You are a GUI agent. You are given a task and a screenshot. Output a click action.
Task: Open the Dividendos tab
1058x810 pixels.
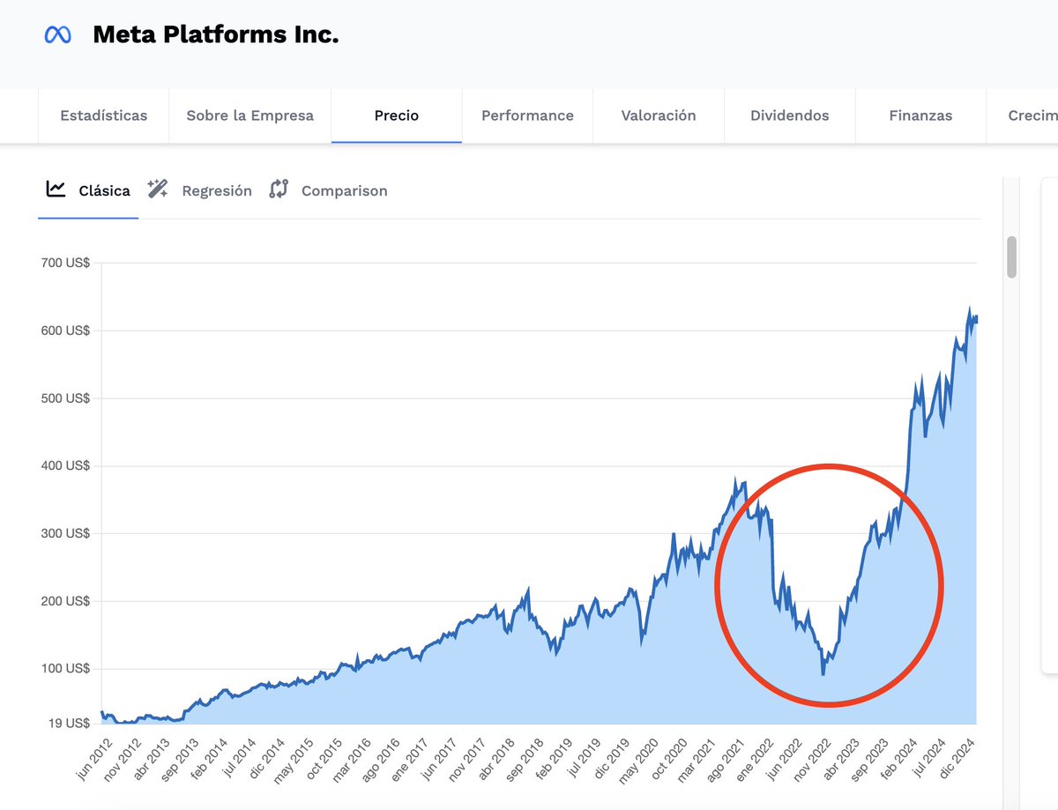790,115
